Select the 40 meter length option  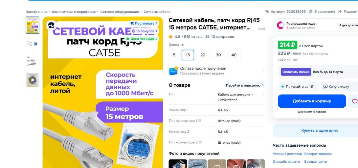234,55
